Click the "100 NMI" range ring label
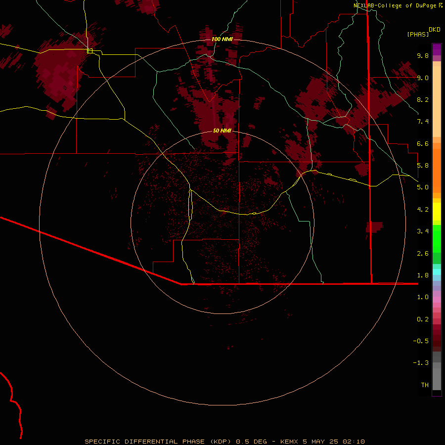Image resolution: width=445 pixels, height=445 pixels. [222, 39]
